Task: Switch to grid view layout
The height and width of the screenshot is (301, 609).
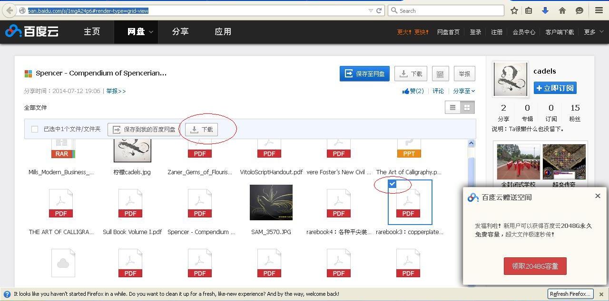Action: point(467,107)
